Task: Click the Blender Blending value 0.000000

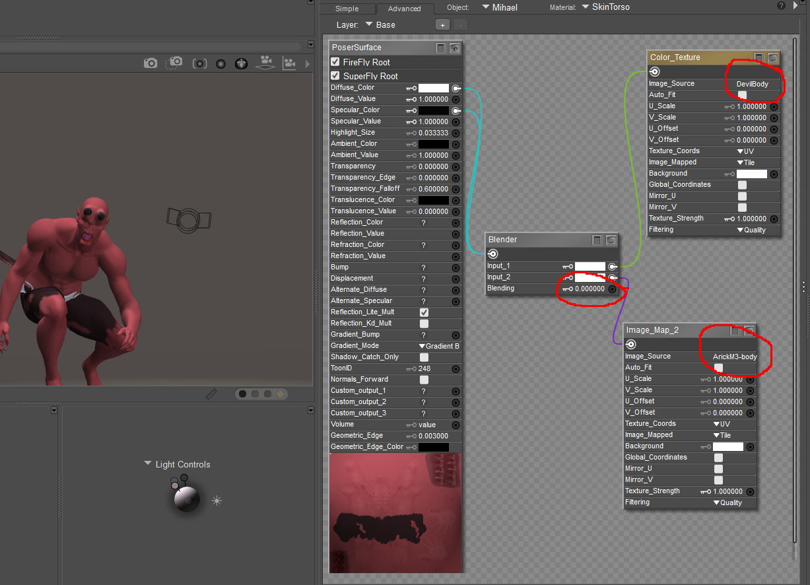Action: [590, 289]
